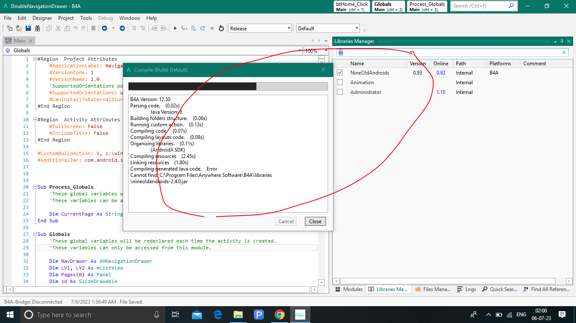
Task: Open the Project menu
Action: 66,18
